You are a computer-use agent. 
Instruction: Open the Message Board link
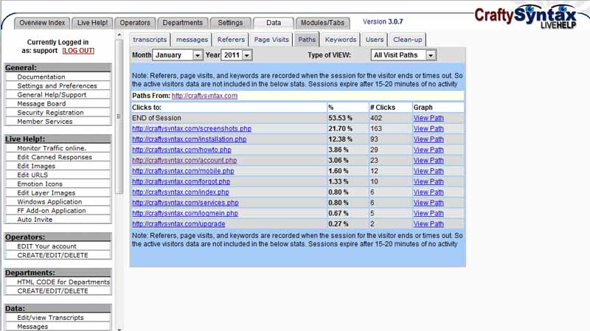tap(41, 103)
